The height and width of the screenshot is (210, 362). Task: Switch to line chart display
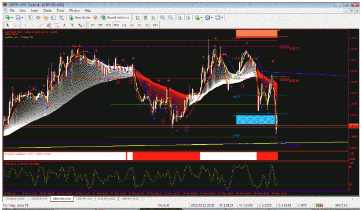[x=153, y=18]
